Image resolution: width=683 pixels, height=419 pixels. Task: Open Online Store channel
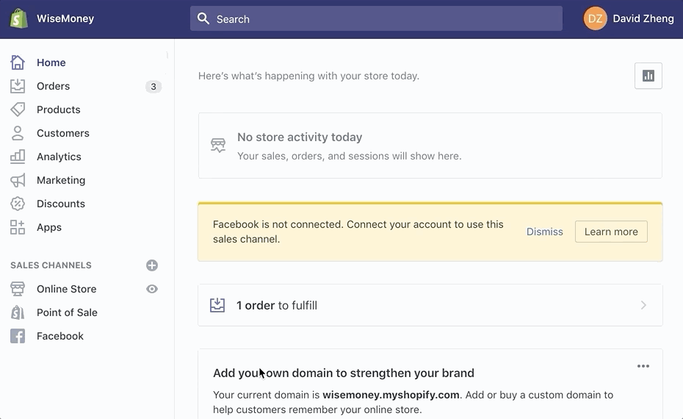[x=66, y=289]
